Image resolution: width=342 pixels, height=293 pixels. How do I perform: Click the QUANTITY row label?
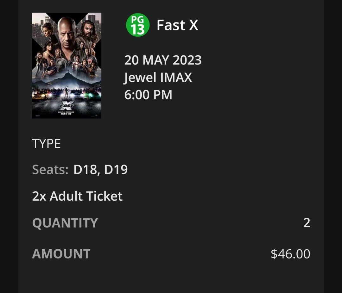click(x=65, y=223)
